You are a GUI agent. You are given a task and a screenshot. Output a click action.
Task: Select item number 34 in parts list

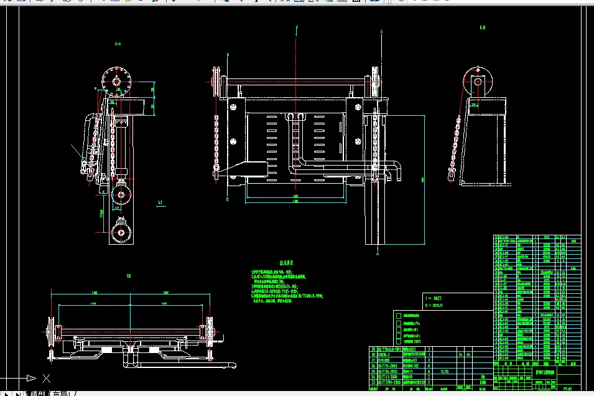click(x=373, y=377)
